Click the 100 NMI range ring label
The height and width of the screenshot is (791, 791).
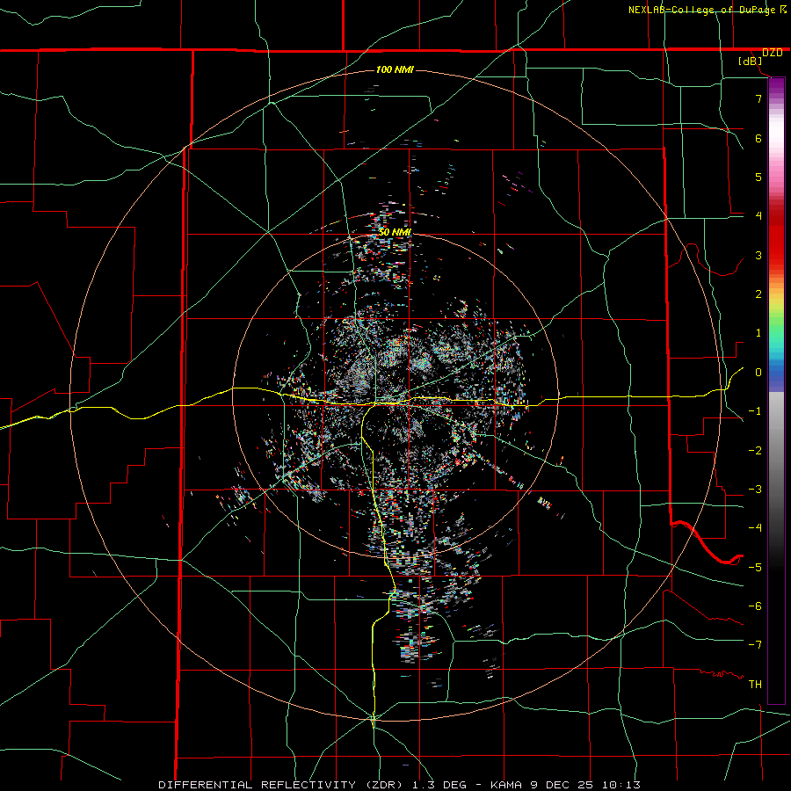click(x=395, y=69)
